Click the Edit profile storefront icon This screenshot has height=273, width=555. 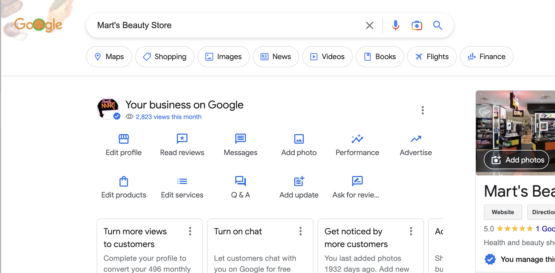123,139
